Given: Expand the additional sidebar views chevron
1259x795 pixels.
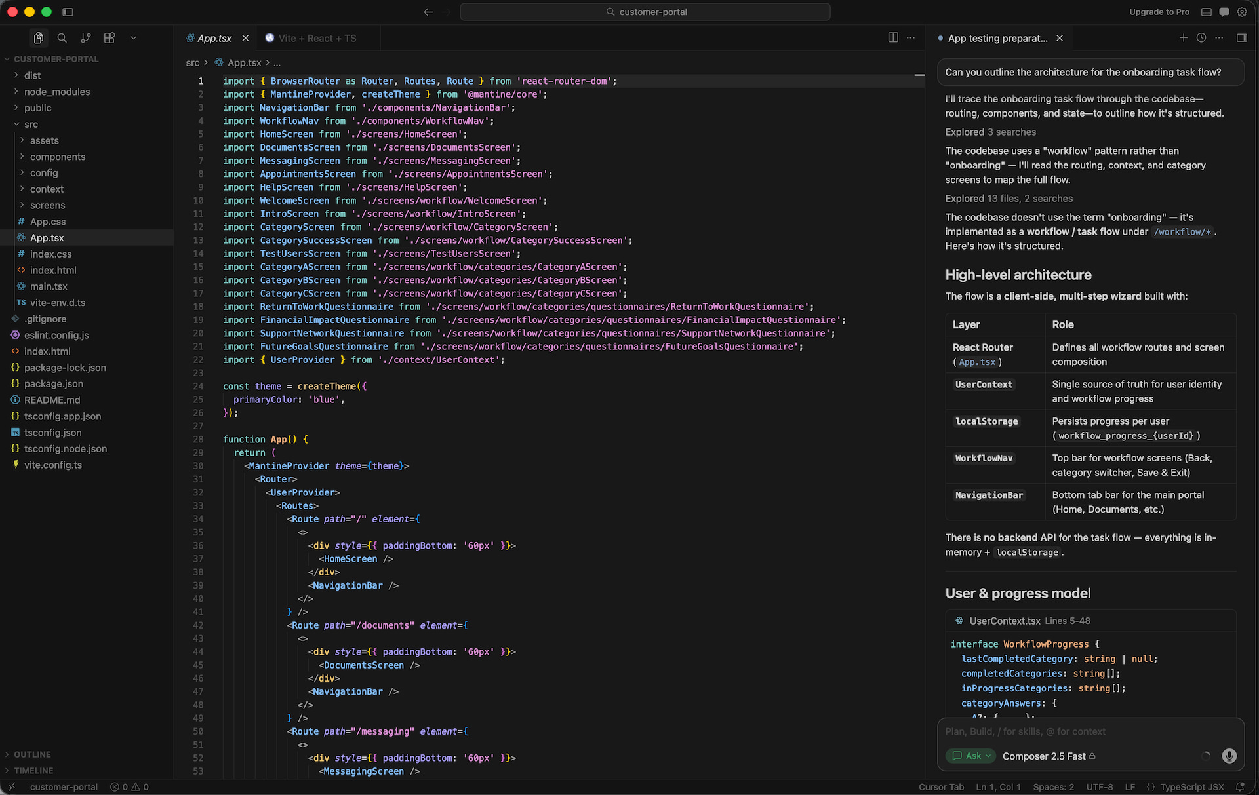Looking at the screenshot, I should (x=133, y=38).
